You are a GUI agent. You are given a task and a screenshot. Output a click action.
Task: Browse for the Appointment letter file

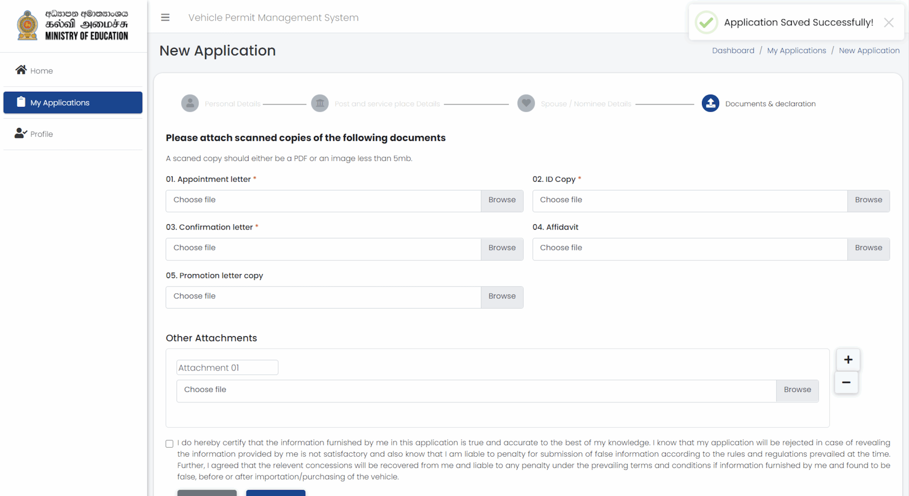[502, 200]
